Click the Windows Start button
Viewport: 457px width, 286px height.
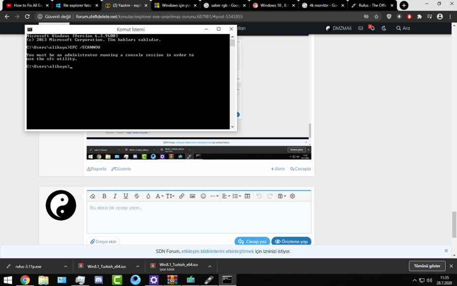coord(8,280)
